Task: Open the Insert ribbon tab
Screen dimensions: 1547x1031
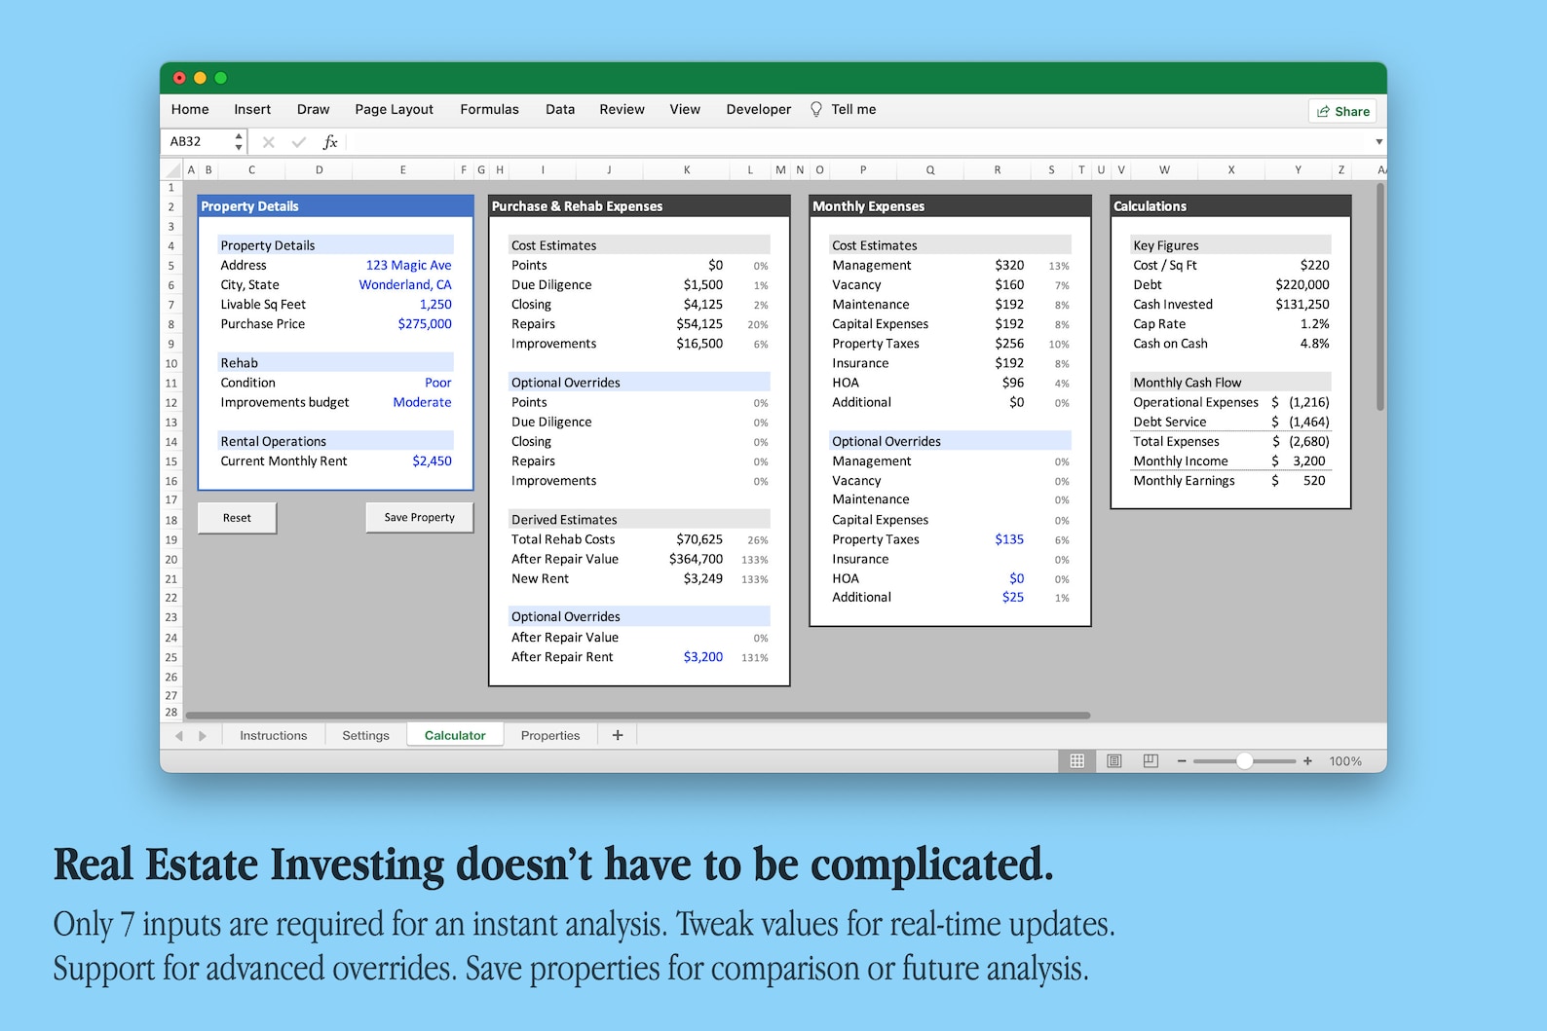Action: pos(252,109)
